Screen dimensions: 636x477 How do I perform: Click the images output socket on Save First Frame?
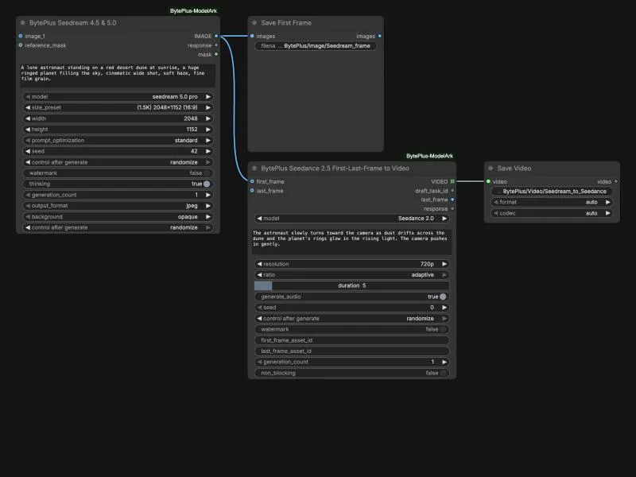point(380,36)
